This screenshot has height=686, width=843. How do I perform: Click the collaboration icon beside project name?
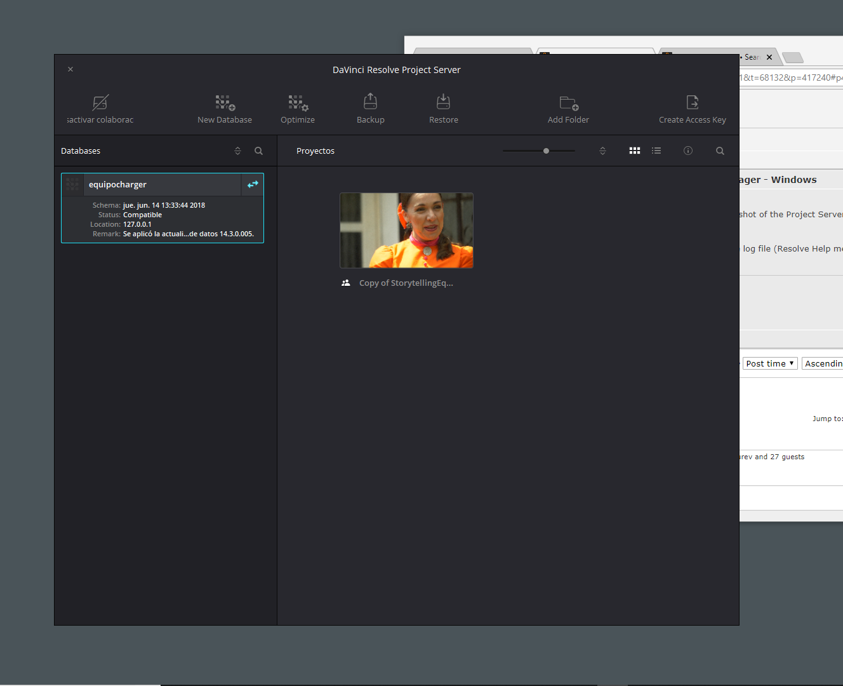point(345,283)
